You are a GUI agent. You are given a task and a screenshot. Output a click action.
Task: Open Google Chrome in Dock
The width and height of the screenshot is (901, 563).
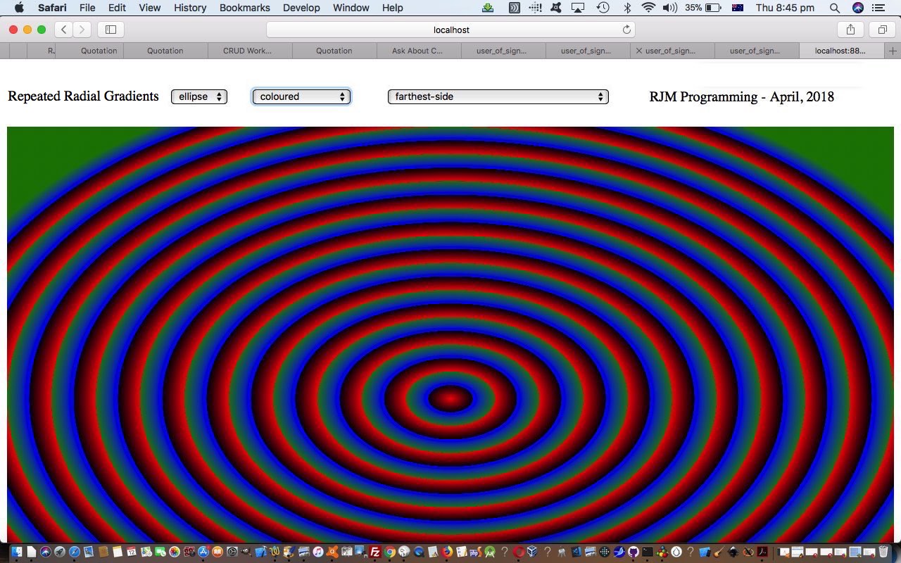click(390, 552)
